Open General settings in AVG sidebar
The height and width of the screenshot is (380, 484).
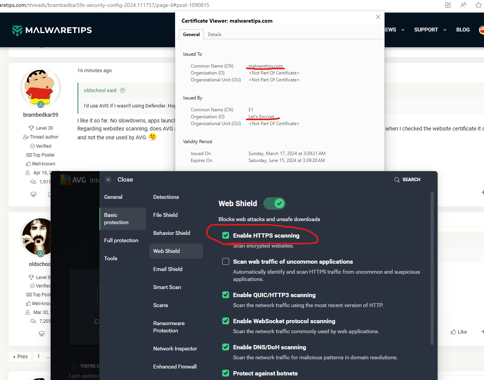click(x=113, y=197)
